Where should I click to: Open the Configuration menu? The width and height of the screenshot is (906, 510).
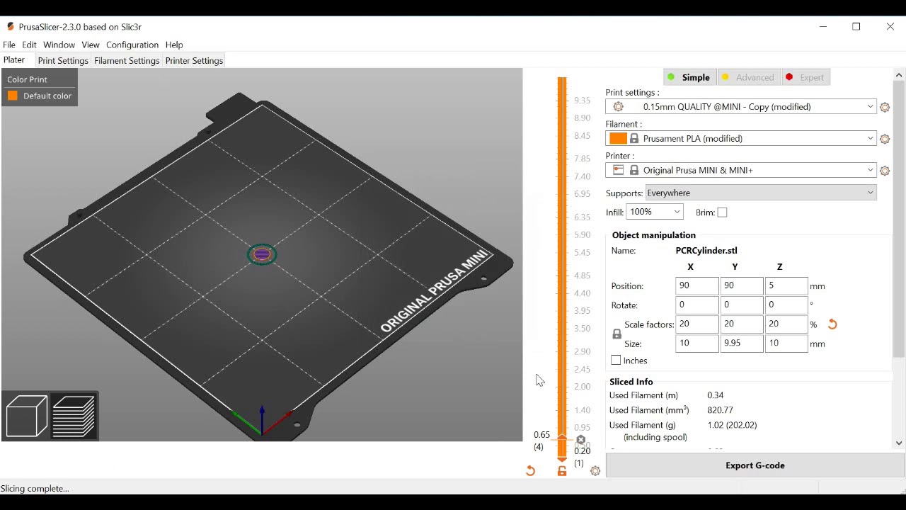click(132, 45)
